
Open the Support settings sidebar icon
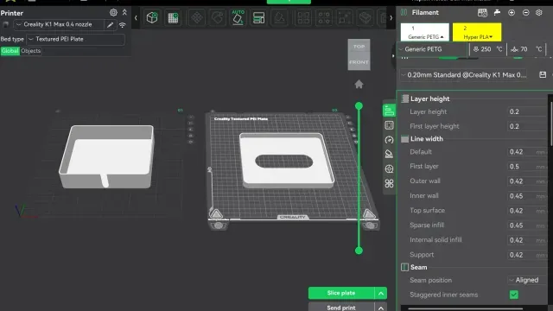click(x=389, y=154)
